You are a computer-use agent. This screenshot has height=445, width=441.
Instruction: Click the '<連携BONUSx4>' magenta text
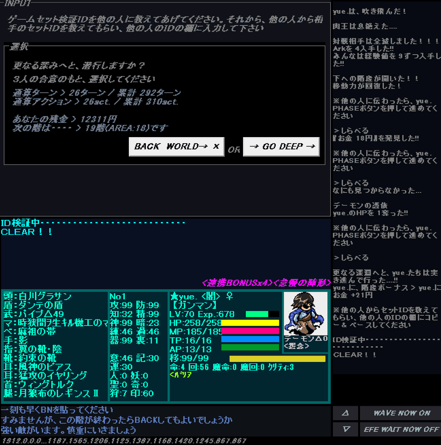(x=237, y=283)
